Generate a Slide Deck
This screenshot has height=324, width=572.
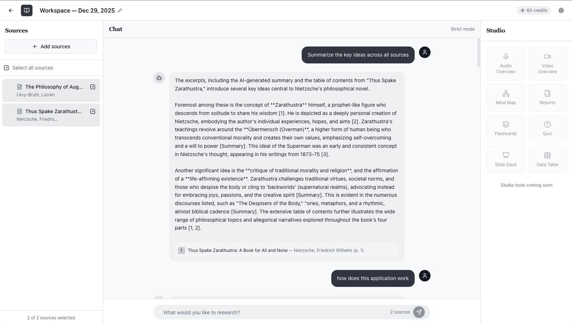(505, 159)
